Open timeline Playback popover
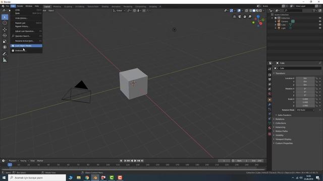 coord(14,161)
